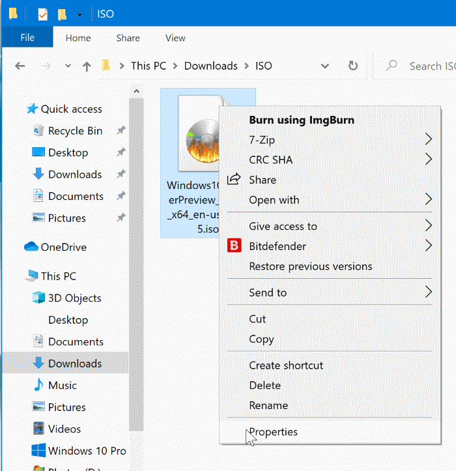
Task: Click the chevron before This PC in path
Action: pos(122,66)
